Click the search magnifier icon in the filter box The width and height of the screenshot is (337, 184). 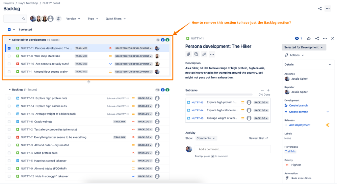coord(23,19)
